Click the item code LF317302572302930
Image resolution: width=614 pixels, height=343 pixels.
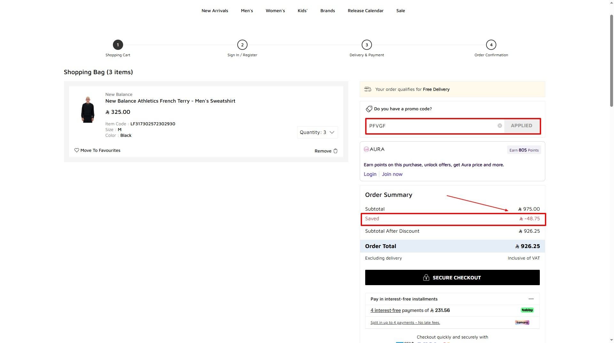click(153, 124)
